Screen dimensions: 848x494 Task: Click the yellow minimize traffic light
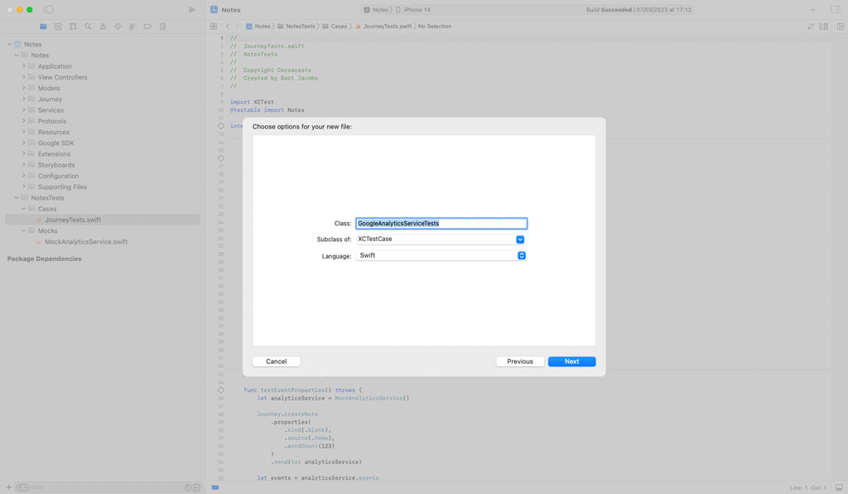click(x=19, y=9)
